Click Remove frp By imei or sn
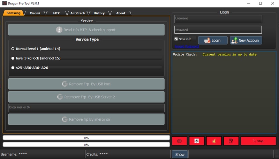Screen dimensions: 279x159 click(x=86, y=119)
